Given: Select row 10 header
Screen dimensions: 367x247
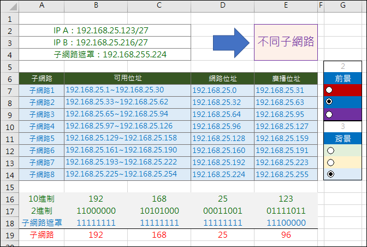Looking at the screenshot, I should tap(10, 127).
